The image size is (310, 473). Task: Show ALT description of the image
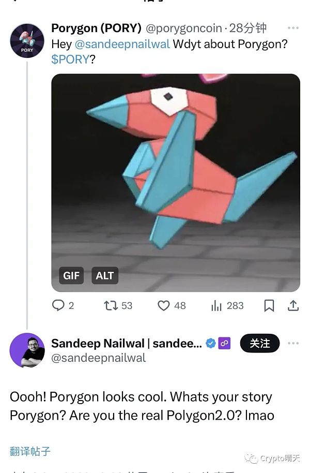tap(104, 275)
